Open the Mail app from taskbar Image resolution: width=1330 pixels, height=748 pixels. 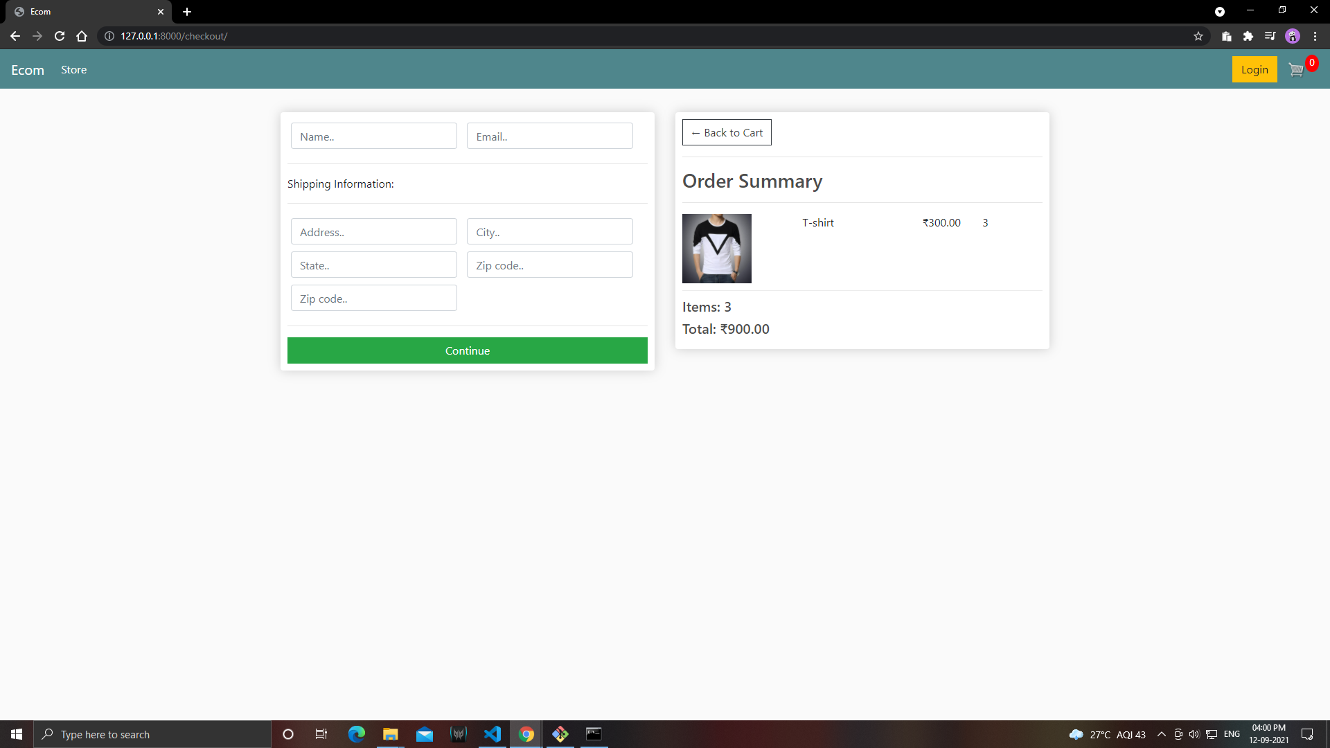click(x=424, y=734)
